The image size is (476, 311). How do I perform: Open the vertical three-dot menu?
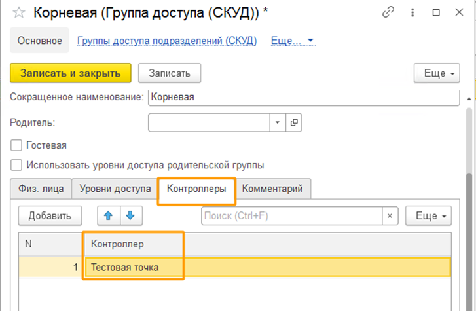(x=412, y=12)
